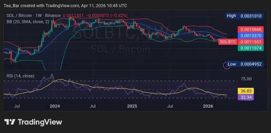Click the -0.0000072 (-0.62%) change value

point(107,16)
